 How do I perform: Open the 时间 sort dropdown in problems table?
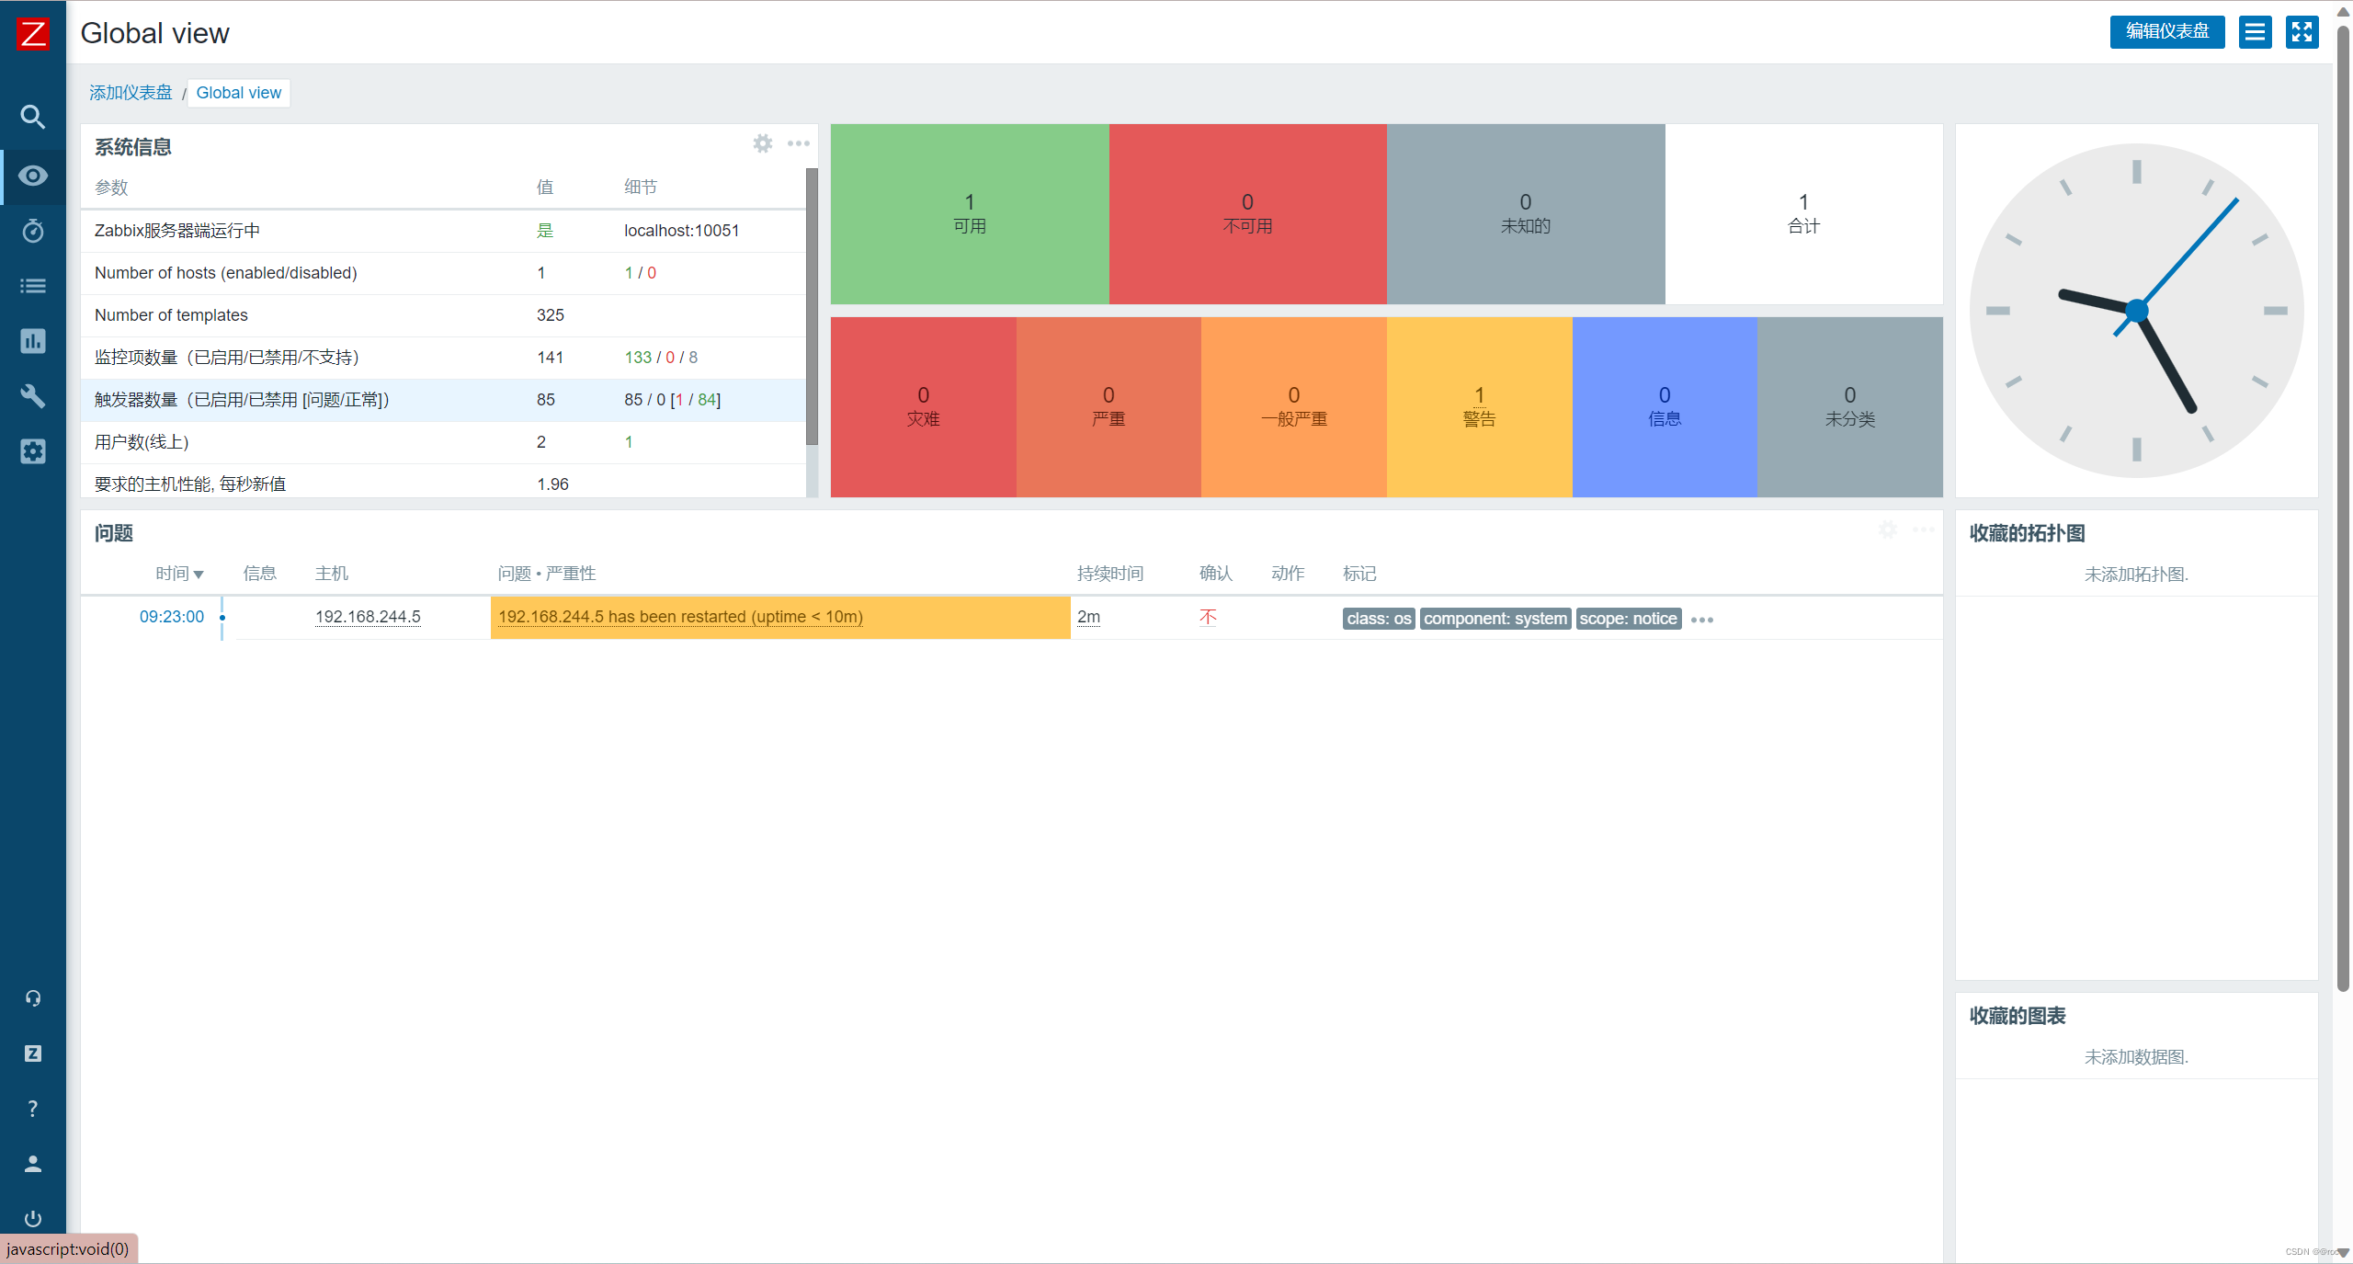coord(181,573)
